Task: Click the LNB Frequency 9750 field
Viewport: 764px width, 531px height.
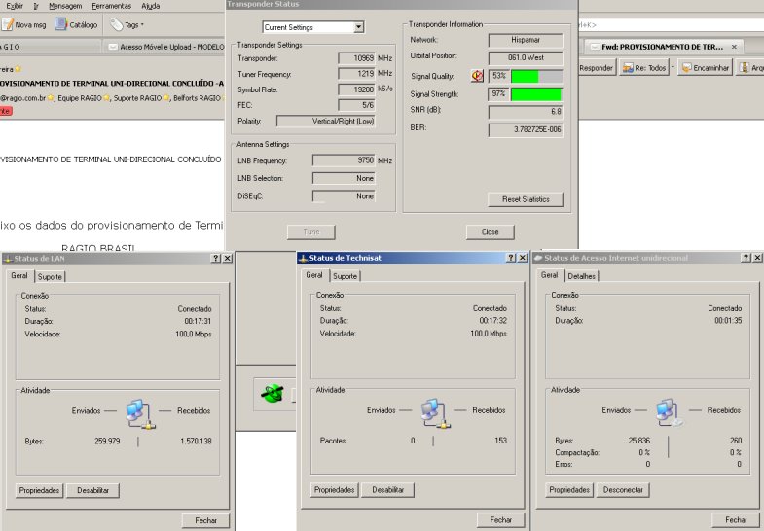Action: [x=344, y=160]
